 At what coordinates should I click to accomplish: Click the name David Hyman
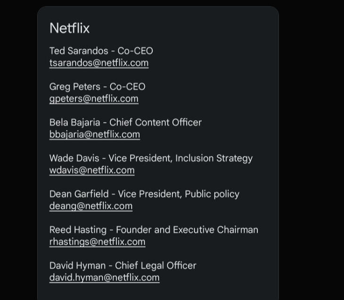[78, 266]
